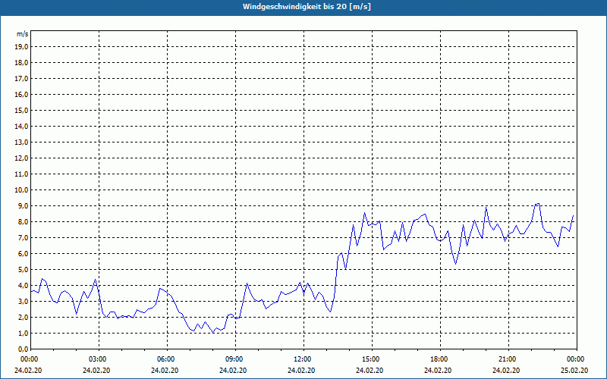The width and height of the screenshot is (607, 379).
Task: Click the y-axis label "5,0"
Action: tap(23, 270)
